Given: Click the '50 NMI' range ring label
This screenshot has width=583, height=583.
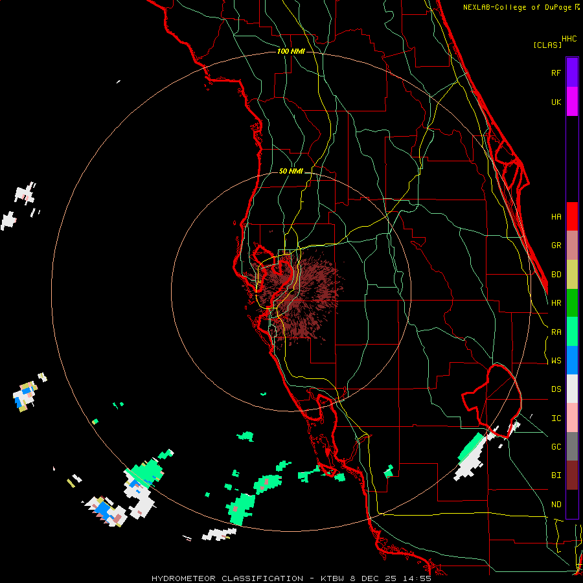Looking at the screenshot, I should coord(291,172).
